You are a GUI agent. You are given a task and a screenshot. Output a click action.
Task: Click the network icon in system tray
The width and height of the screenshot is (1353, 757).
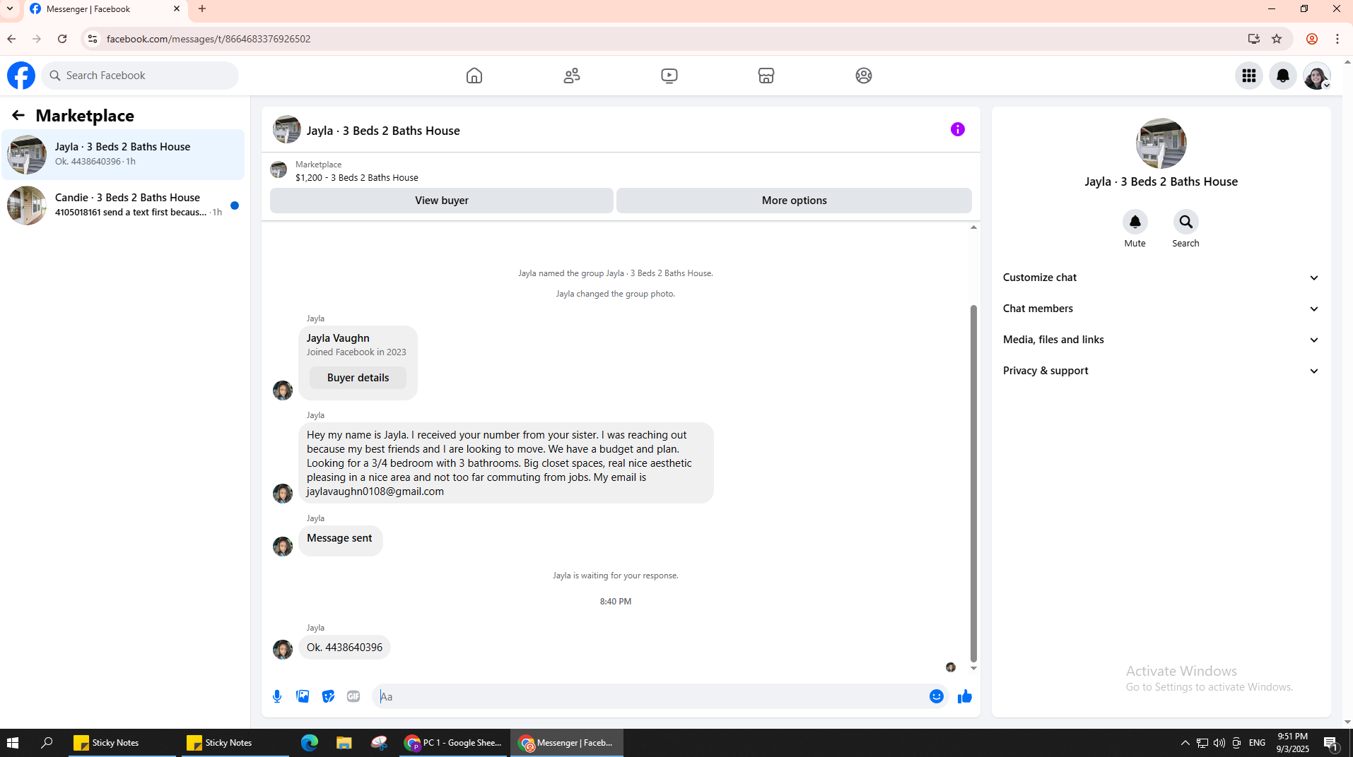point(1202,743)
